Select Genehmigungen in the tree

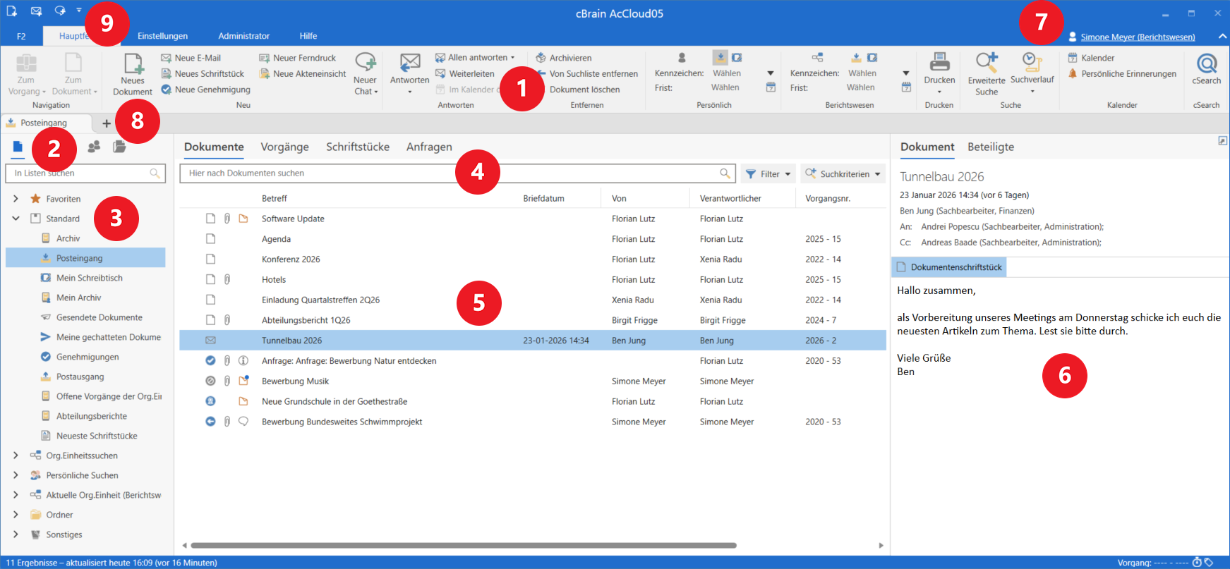pos(85,357)
